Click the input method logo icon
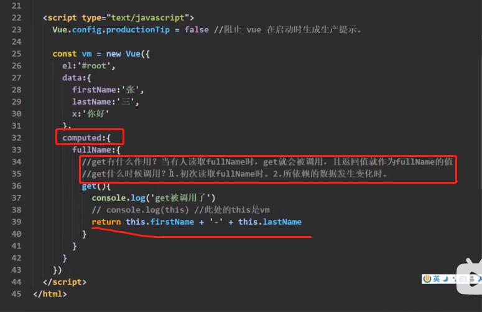 point(427,279)
